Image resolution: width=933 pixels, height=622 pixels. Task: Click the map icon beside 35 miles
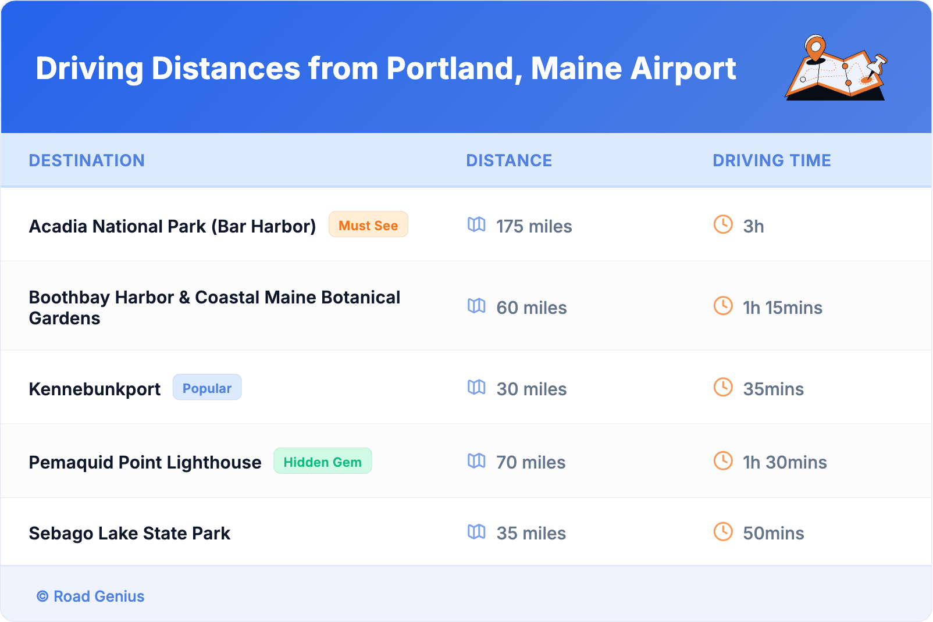point(476,531)
